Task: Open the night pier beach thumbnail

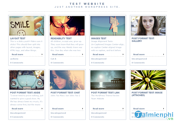Action: (108, 80)
